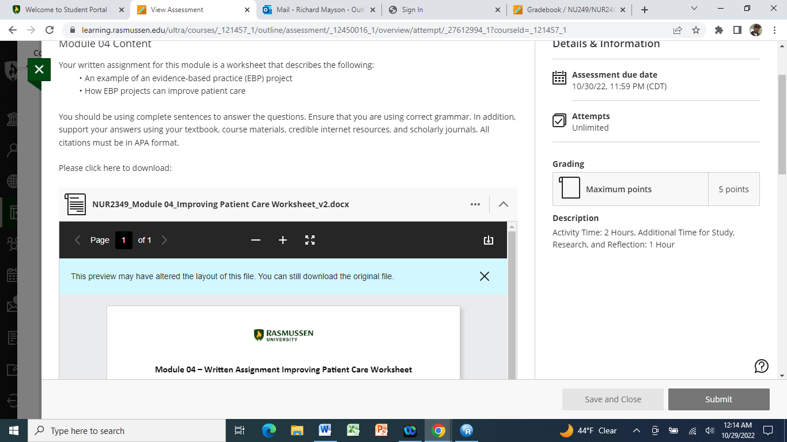787x442 pixels.
Task: Click Save and Close button
Action: point(613,399)
